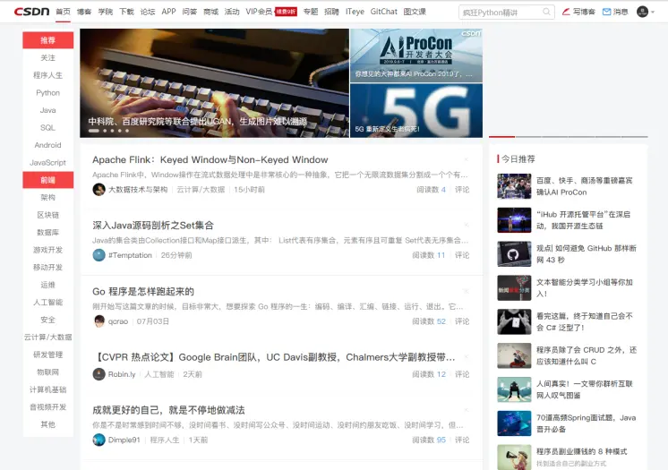
Task: Open 70道高频Spring面试题 recommendation
Action: pyautogui.click(x=587, y=423)
